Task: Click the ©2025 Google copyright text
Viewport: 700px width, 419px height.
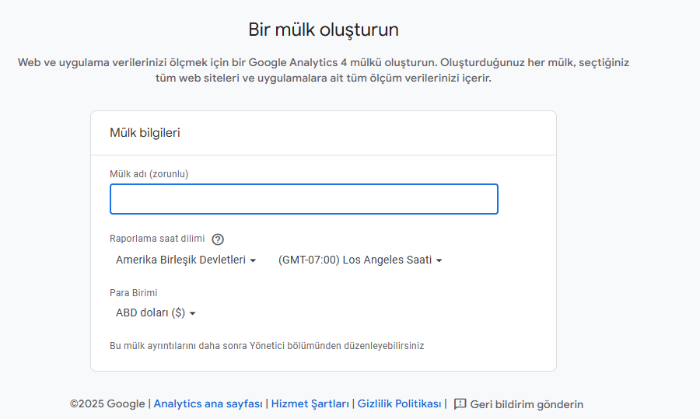Action: coord(107,403)
